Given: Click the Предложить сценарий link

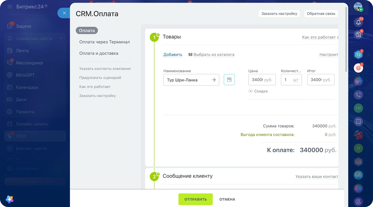Looking at the screenshot, I should [x=100, y=78].
